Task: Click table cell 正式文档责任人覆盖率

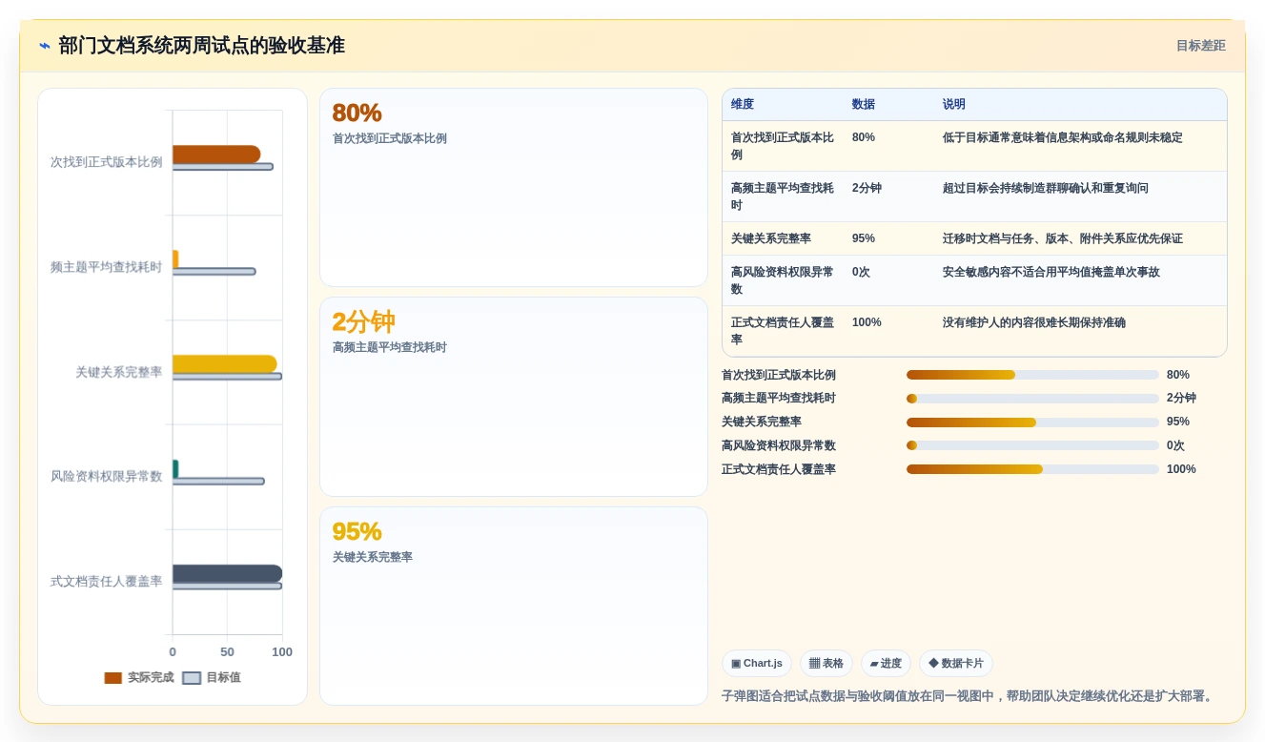Action: click(x=783, y=331)
